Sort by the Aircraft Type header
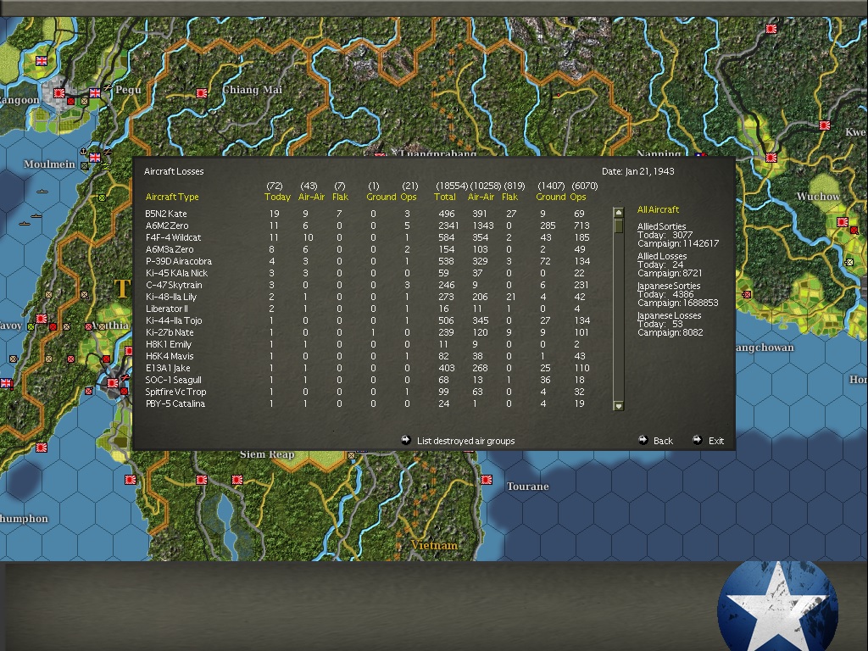Screen dimensions: 868x651 click(171, 197)
